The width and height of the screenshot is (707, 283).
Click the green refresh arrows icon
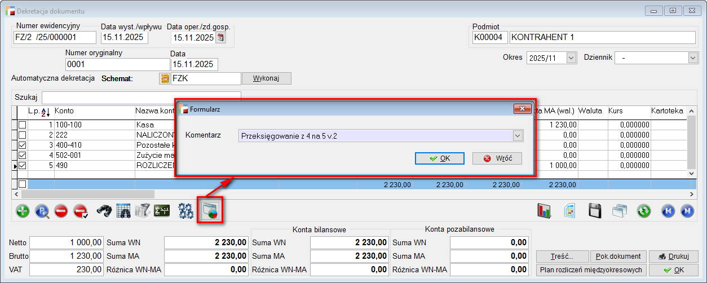click(644, 211)
